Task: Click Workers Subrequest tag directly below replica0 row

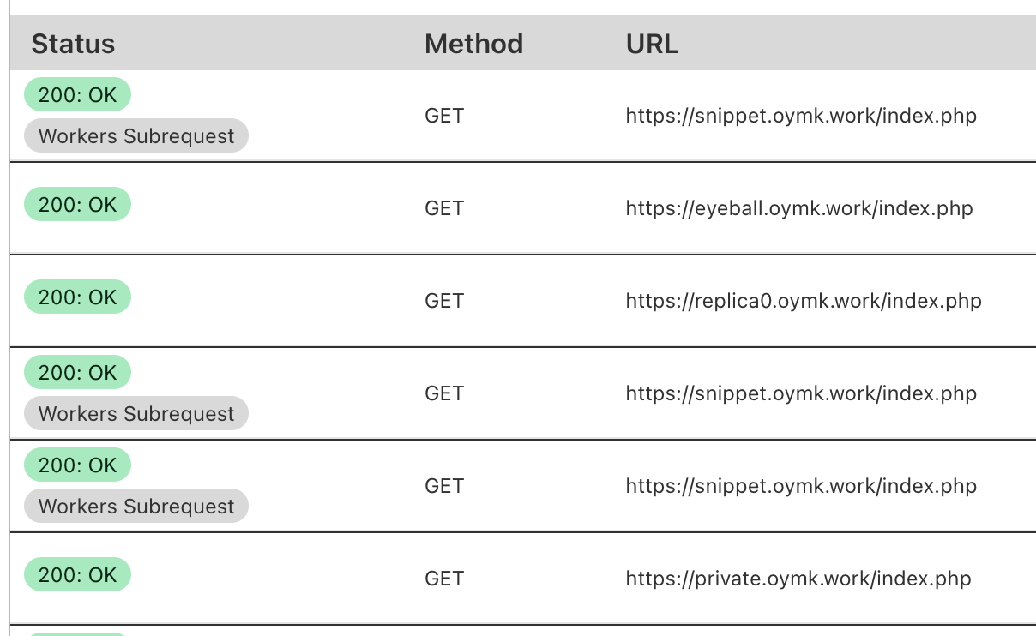Action: click(x=136, y=414)
